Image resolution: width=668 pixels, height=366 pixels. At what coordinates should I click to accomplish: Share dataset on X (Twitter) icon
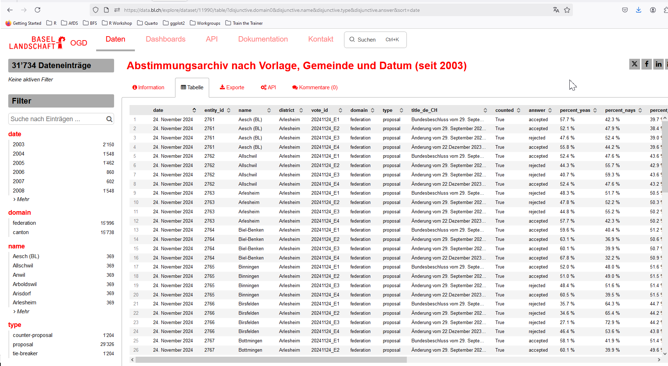click(634, 64)
